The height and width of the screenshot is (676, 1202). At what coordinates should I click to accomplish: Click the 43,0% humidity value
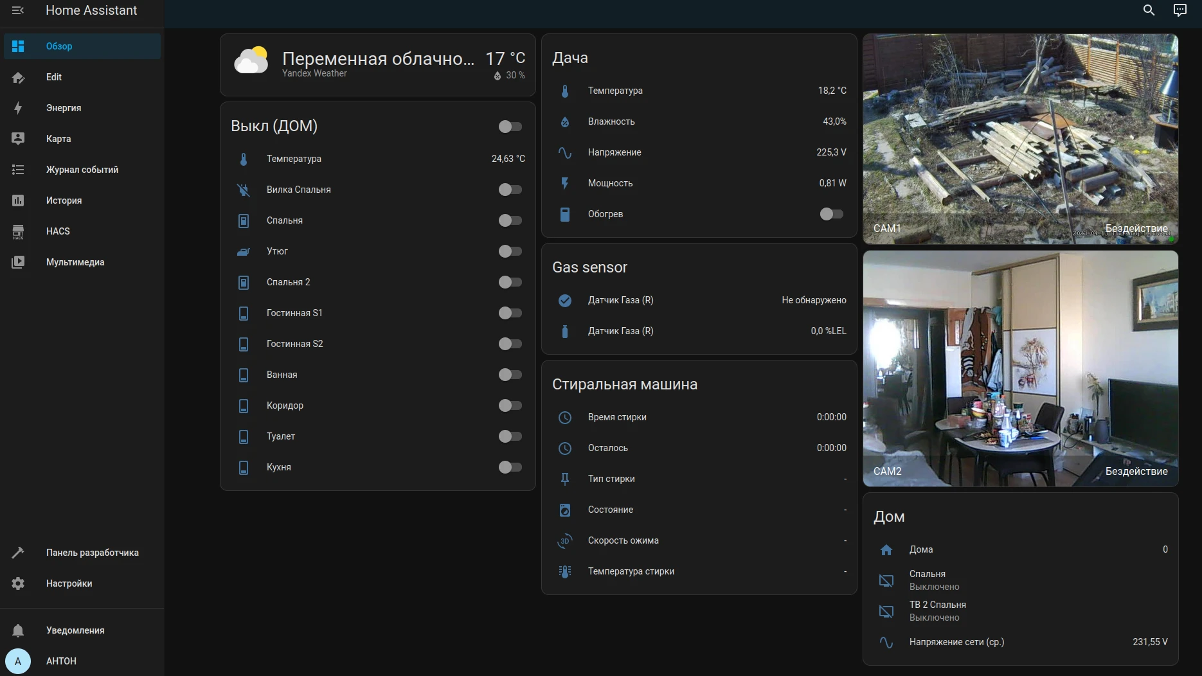(834, 121)
